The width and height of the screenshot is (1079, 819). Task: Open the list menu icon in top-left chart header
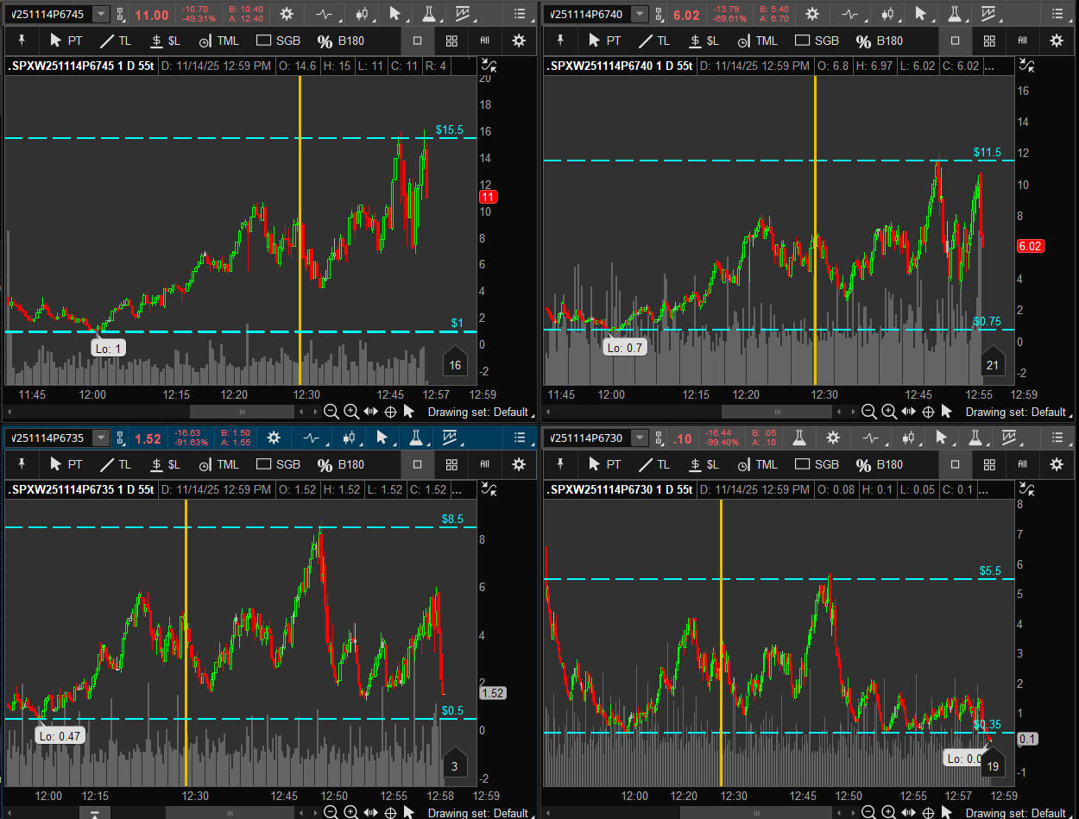pyautogui.click(x=518, y=14)
